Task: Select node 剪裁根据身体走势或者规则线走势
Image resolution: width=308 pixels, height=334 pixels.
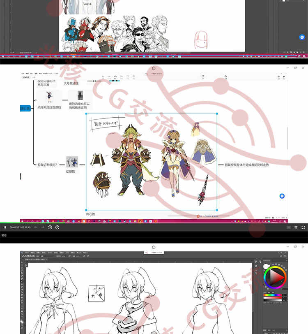Action: coord(247,165)
